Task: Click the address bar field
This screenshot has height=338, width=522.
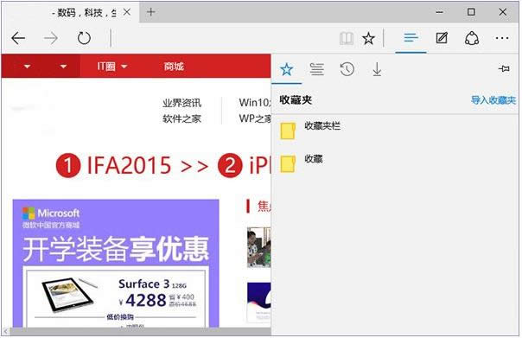Action: pos(223,38)
